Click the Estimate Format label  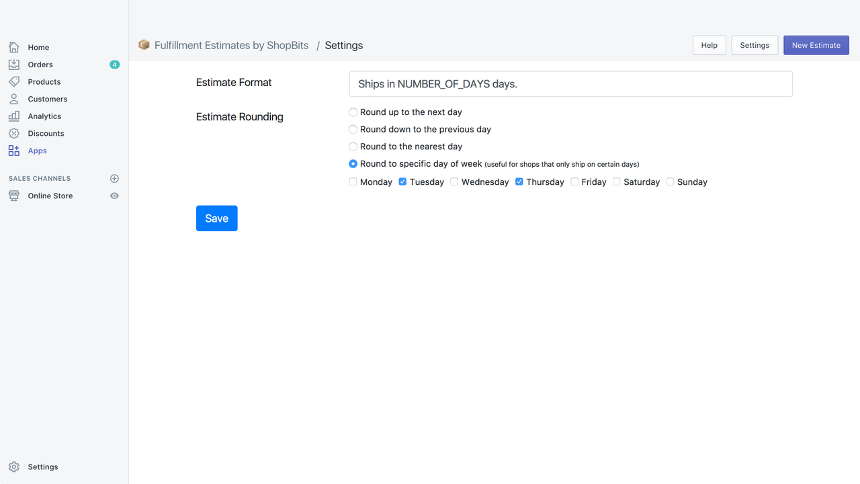click(x=234, y=83)
